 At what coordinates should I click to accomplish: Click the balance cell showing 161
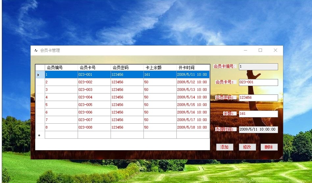point(160,74)
